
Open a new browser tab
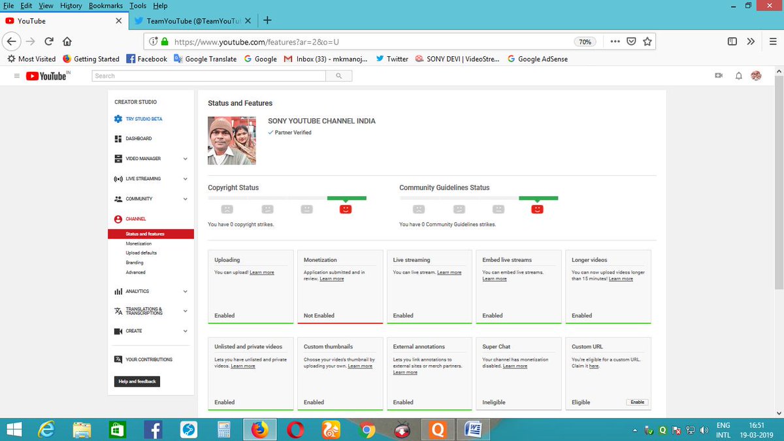point(267,20)
